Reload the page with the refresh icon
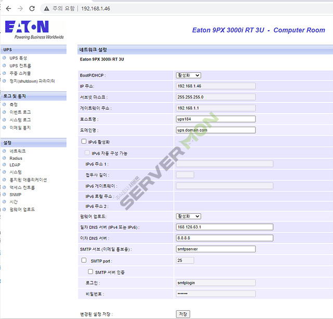333x319 pixels. (x=32, y=8)
